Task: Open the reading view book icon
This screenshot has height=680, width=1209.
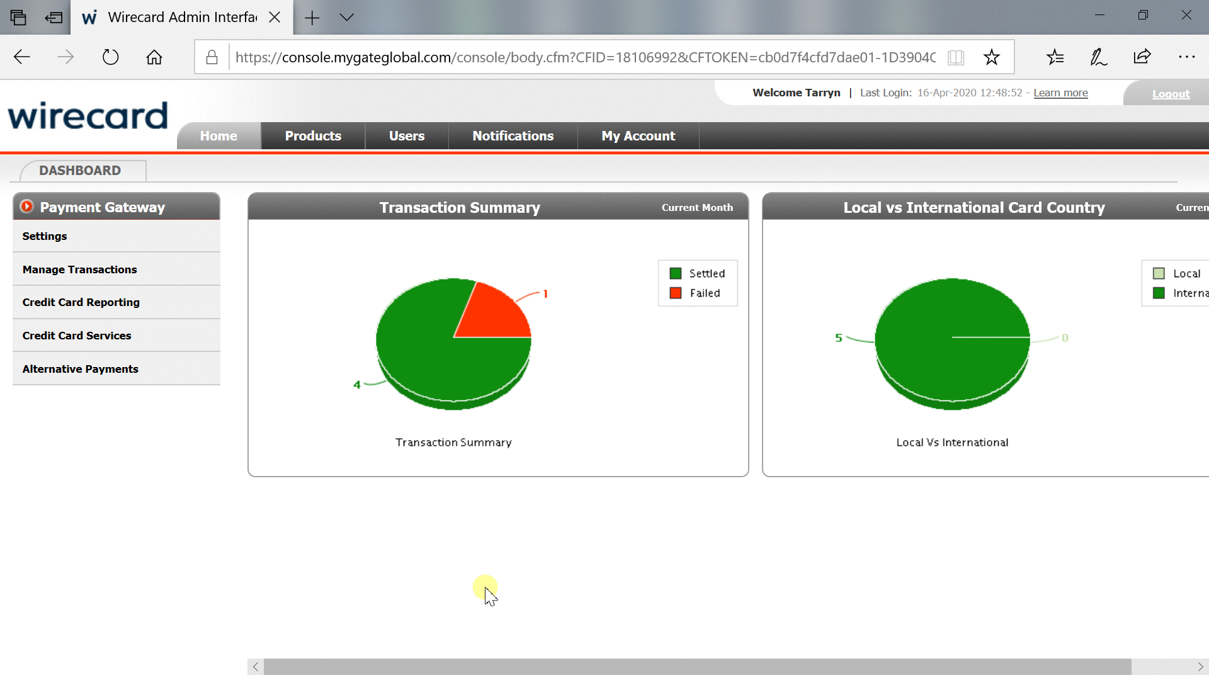Action: [956, 57]
